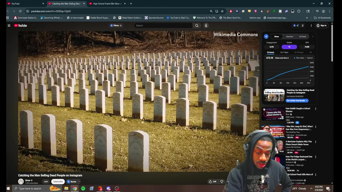The image size is (342, 192).
Task: Collapse the IQ stats panel chevron
Action: pyautogui.click(x=313, y=37)
